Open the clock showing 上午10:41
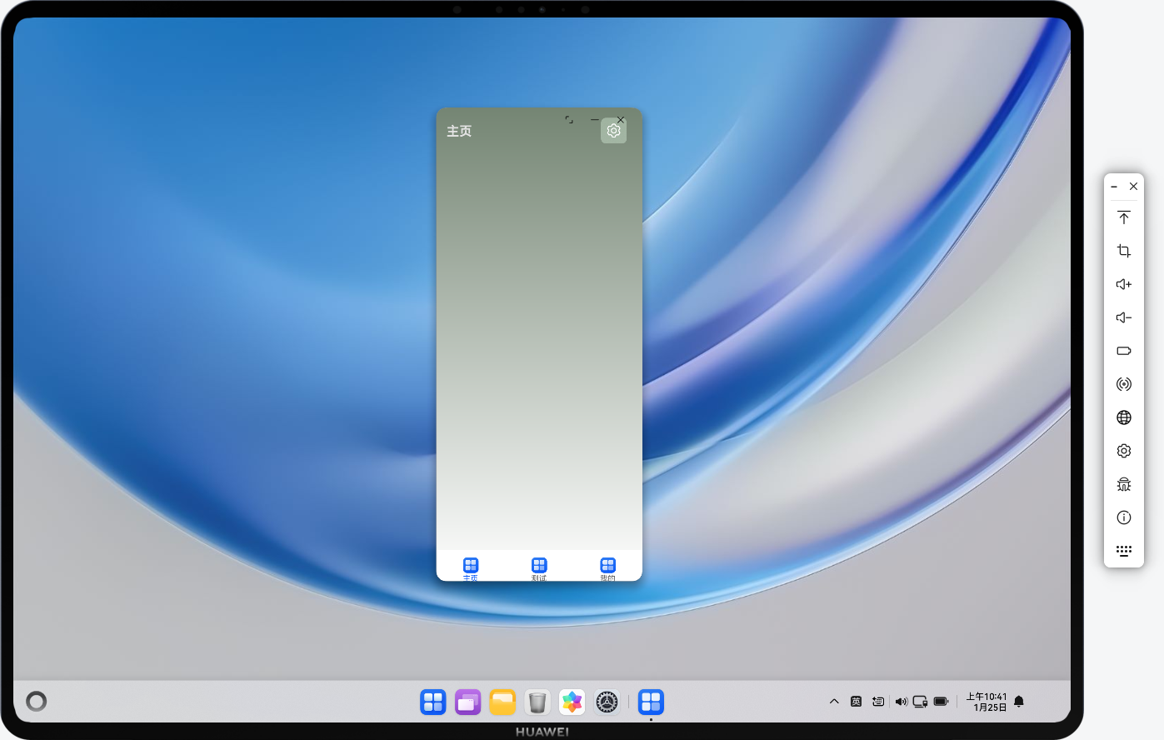 coord(987,702)
